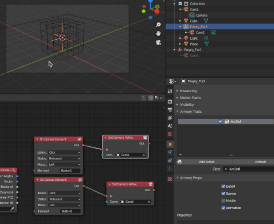Screen dimensions: 274x224
Task: Open the View Layer properties tab
Action: [x=170, y=117]
